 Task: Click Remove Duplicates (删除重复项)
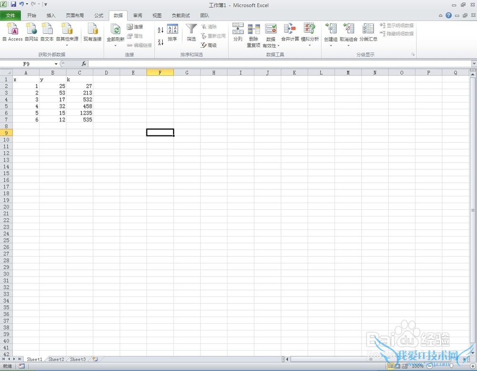[253, 36]
